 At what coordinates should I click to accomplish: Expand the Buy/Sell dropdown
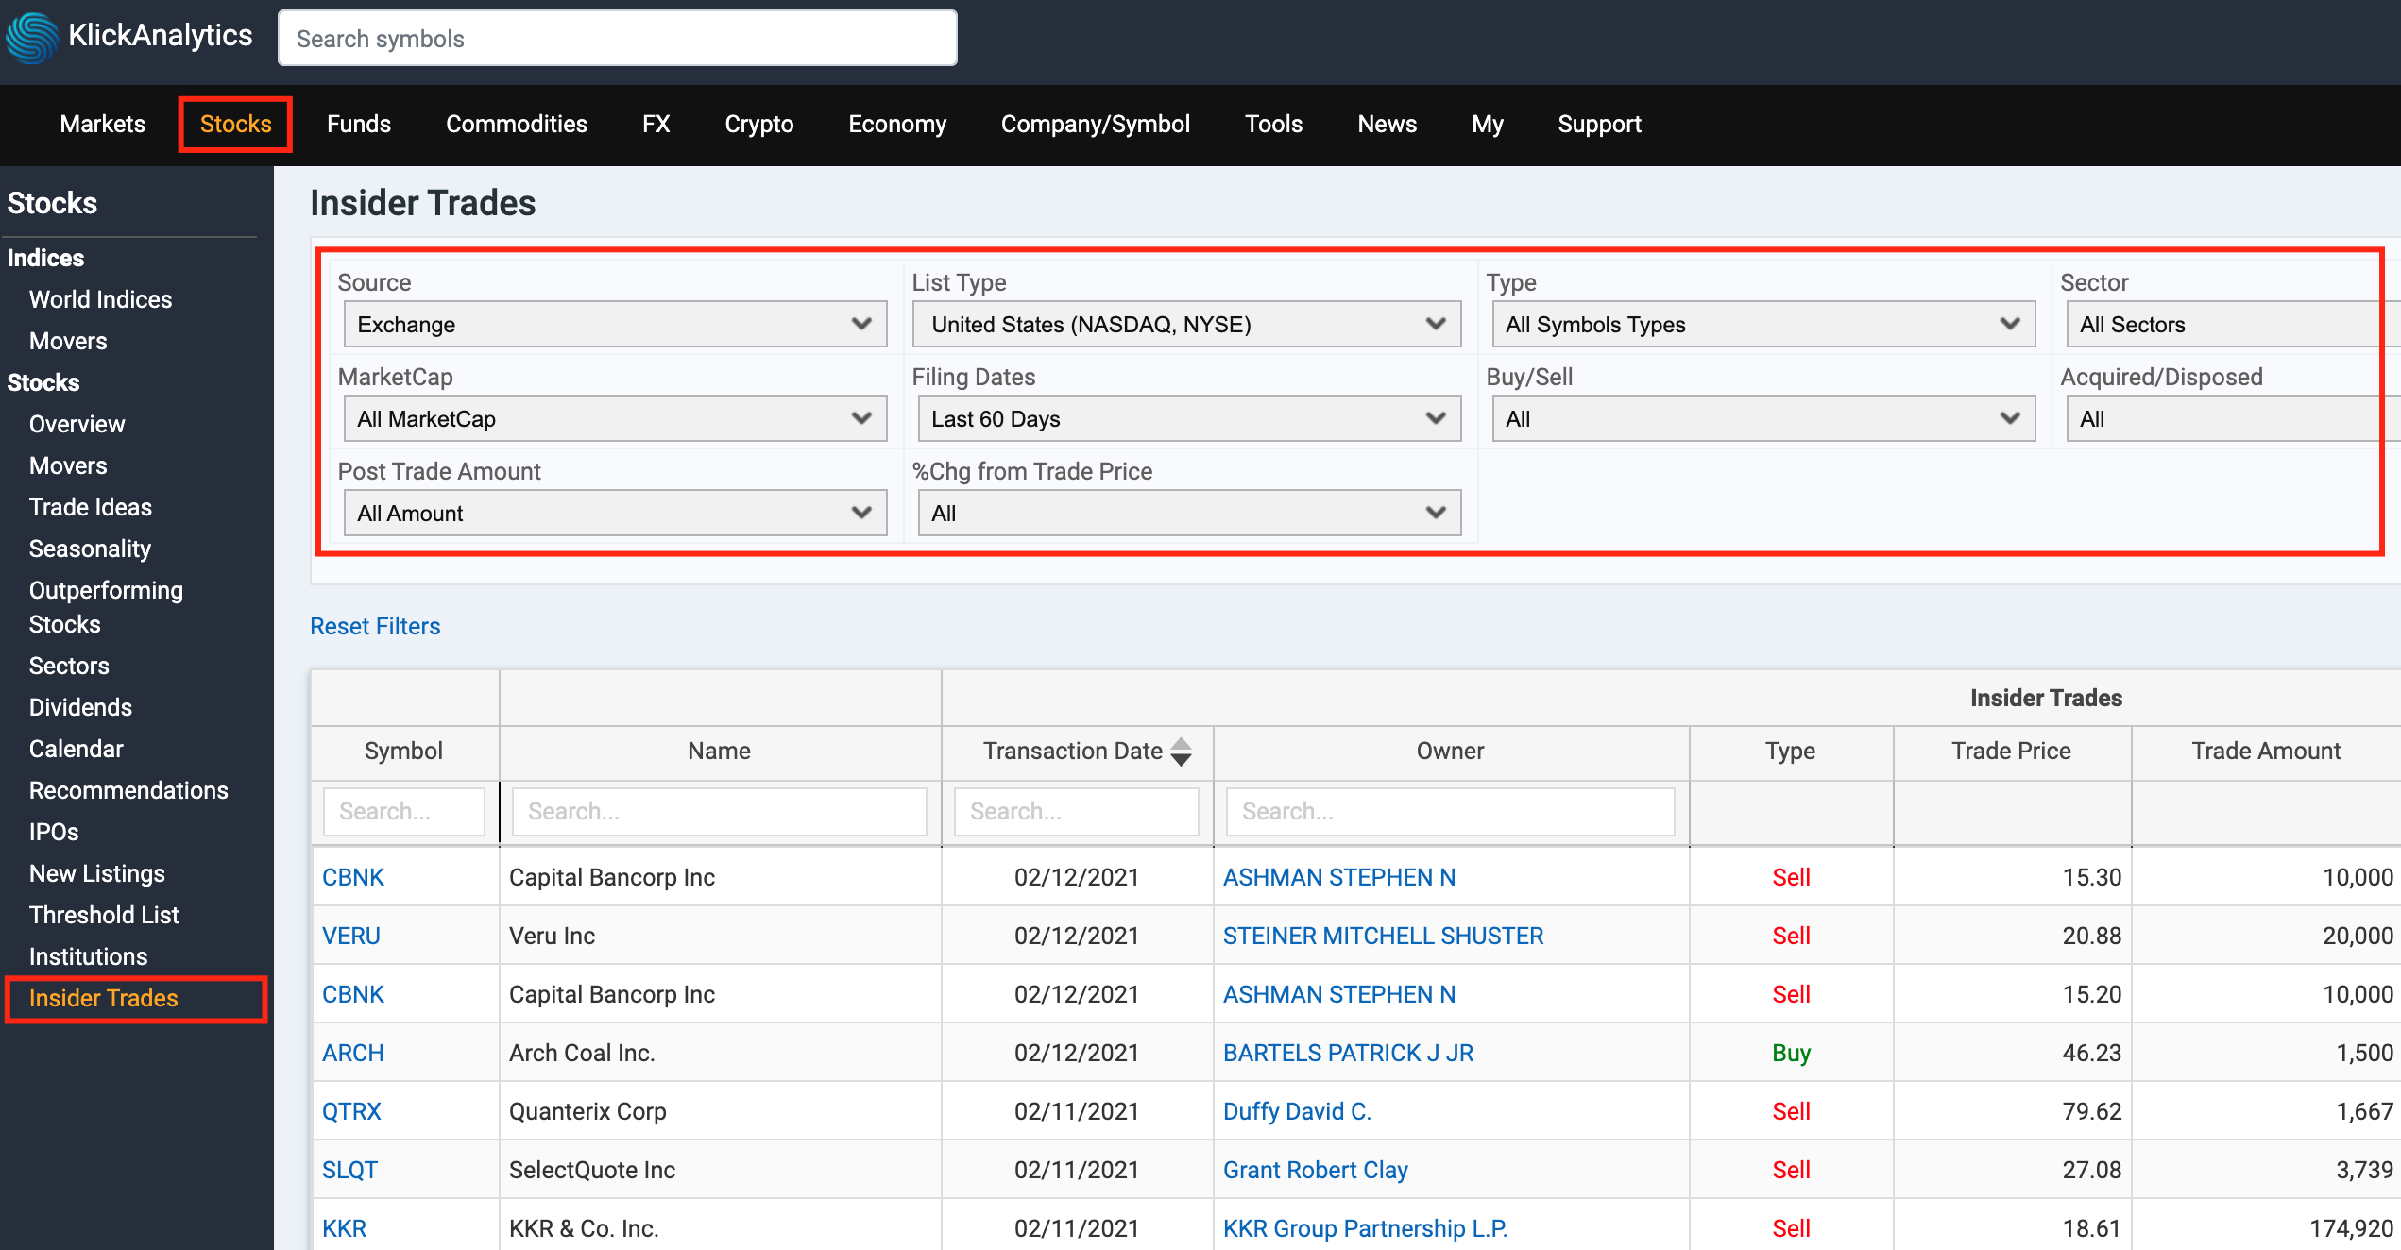pos(1763,418)
